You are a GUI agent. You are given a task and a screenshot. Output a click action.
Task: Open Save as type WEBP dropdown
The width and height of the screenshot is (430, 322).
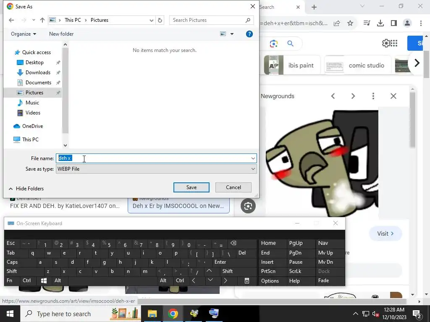[156, 169]
